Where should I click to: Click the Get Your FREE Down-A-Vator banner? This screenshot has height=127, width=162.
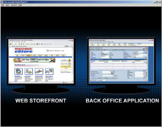tap(34, 60)
